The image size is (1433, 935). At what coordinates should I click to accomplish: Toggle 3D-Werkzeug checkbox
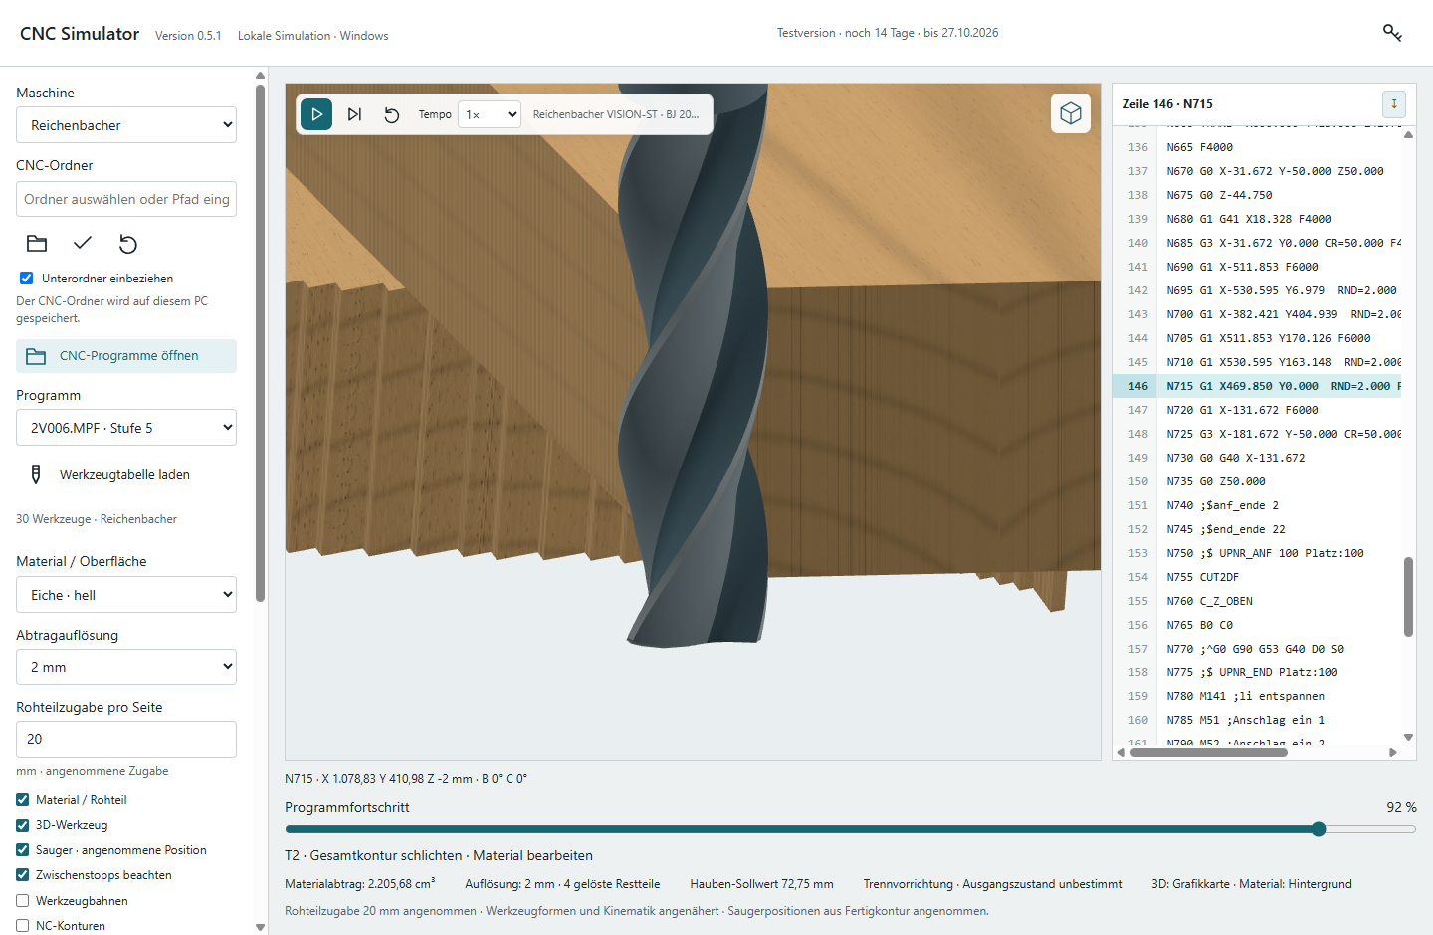[23, 825]
